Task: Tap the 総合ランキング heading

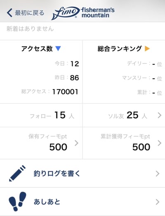Action: click(120, 49)
